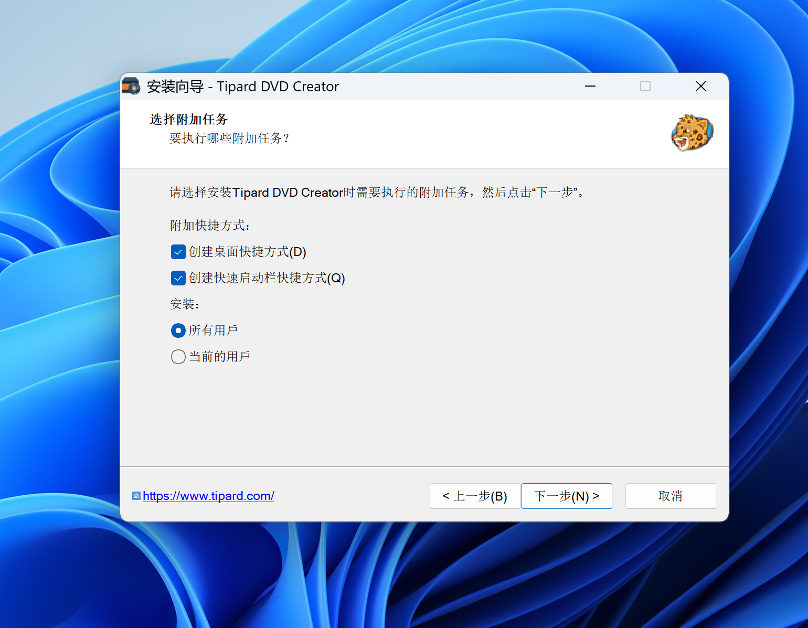This screenshot has height=628, width=808.
Task: Select the 所有用戶 radio button
Action: (178, 331)
